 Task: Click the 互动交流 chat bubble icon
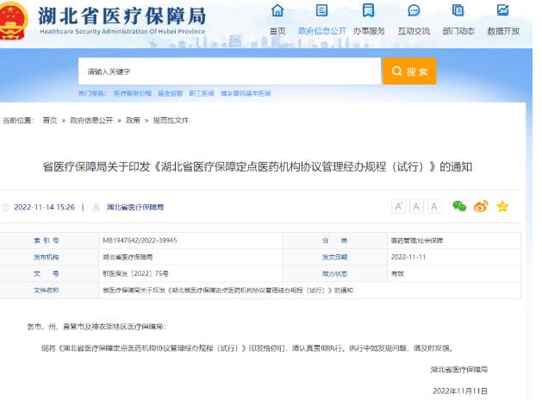[x=413, y=11]
